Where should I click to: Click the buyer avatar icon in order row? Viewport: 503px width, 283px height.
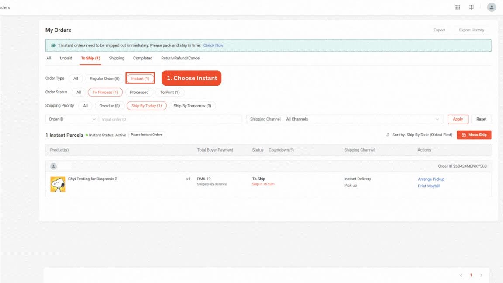tap(53, 166)
